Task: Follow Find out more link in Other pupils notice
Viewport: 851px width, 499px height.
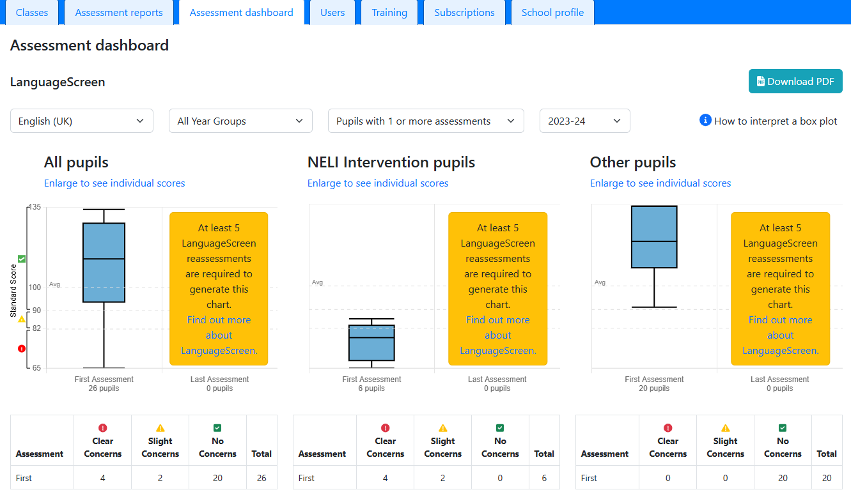Action: click(780, 335)
